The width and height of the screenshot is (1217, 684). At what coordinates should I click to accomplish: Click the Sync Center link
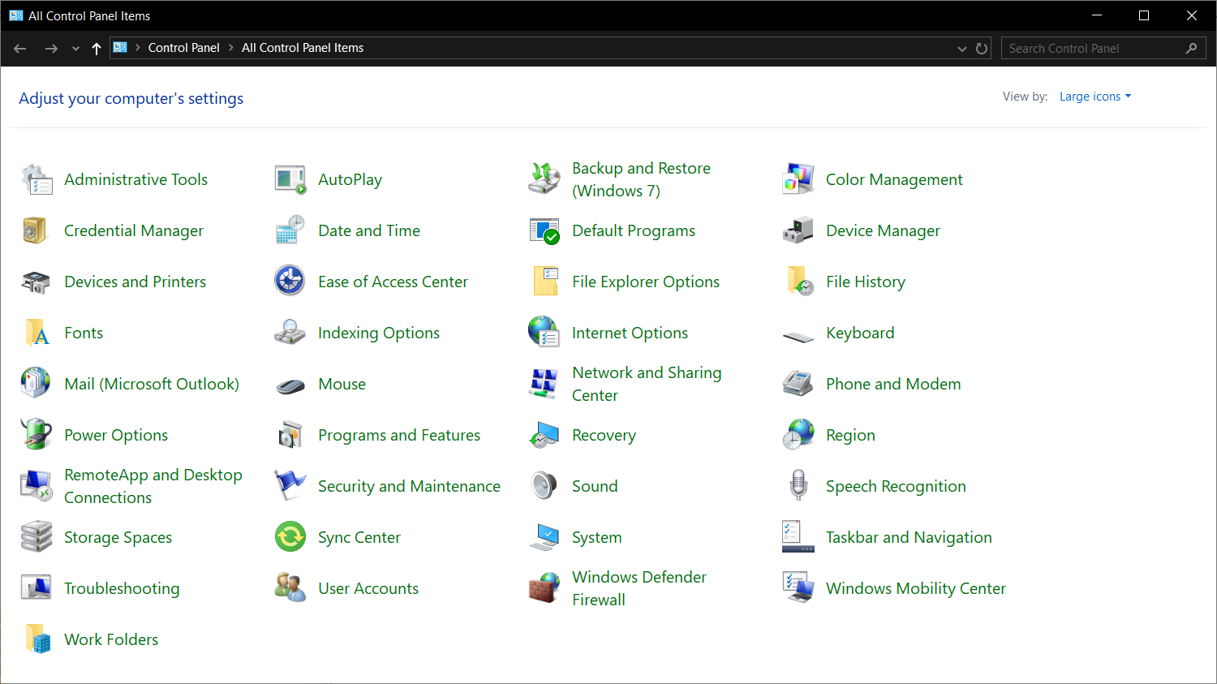[359, 537]
